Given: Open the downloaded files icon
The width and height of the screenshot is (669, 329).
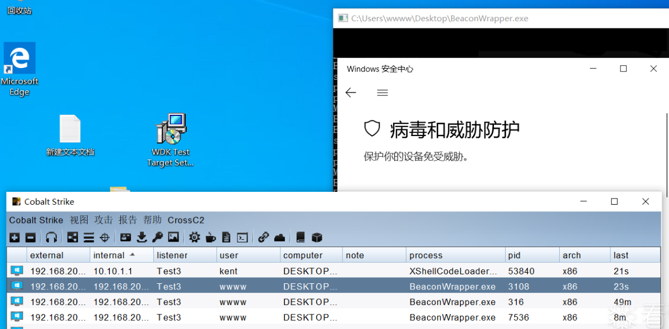Looking at the screenshot, I should (142, 238).
